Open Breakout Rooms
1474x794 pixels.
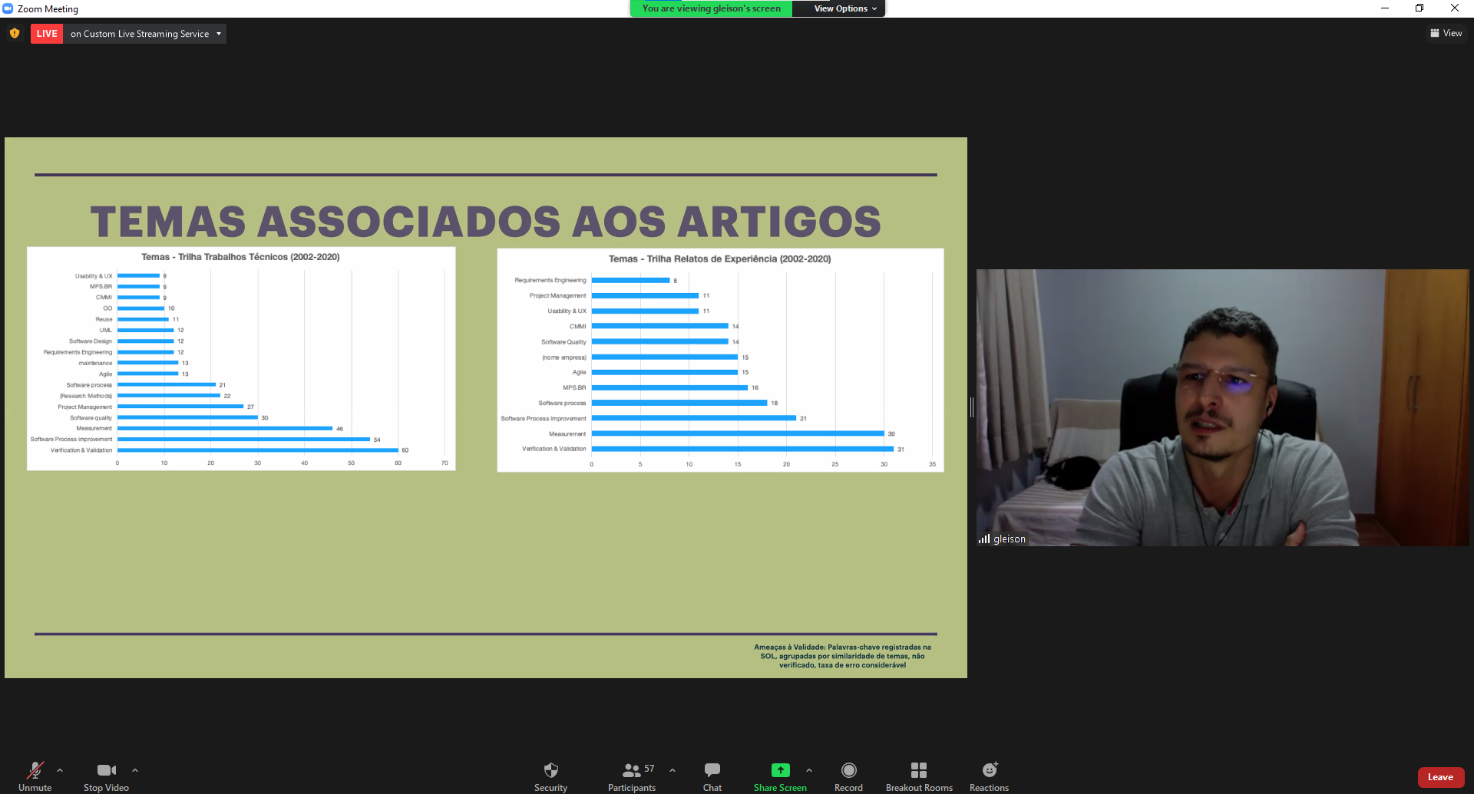[919, 776]
